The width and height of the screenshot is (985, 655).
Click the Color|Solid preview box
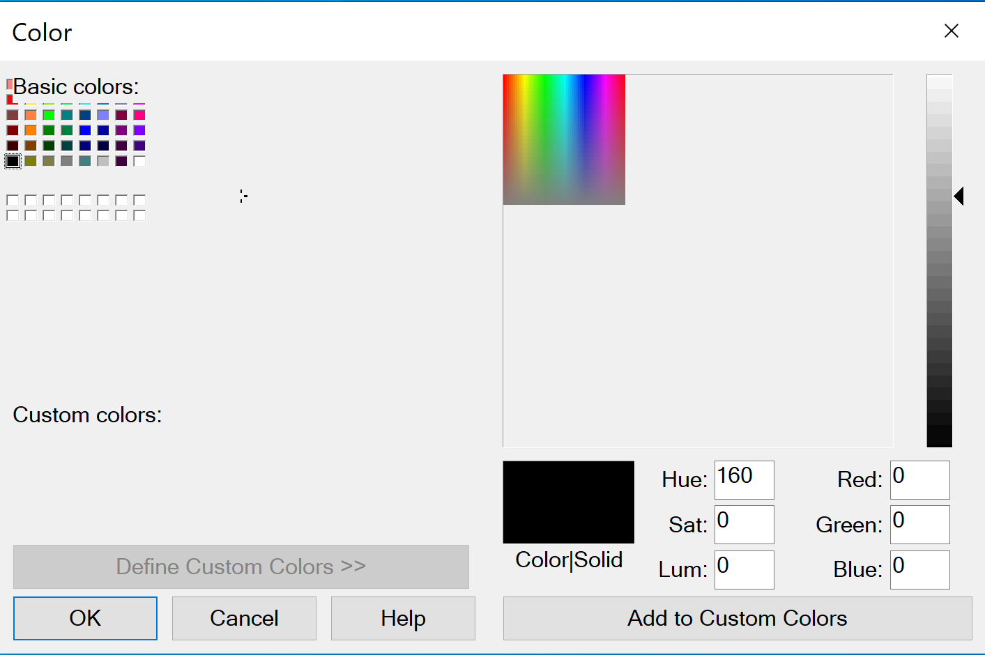point(568,502)
